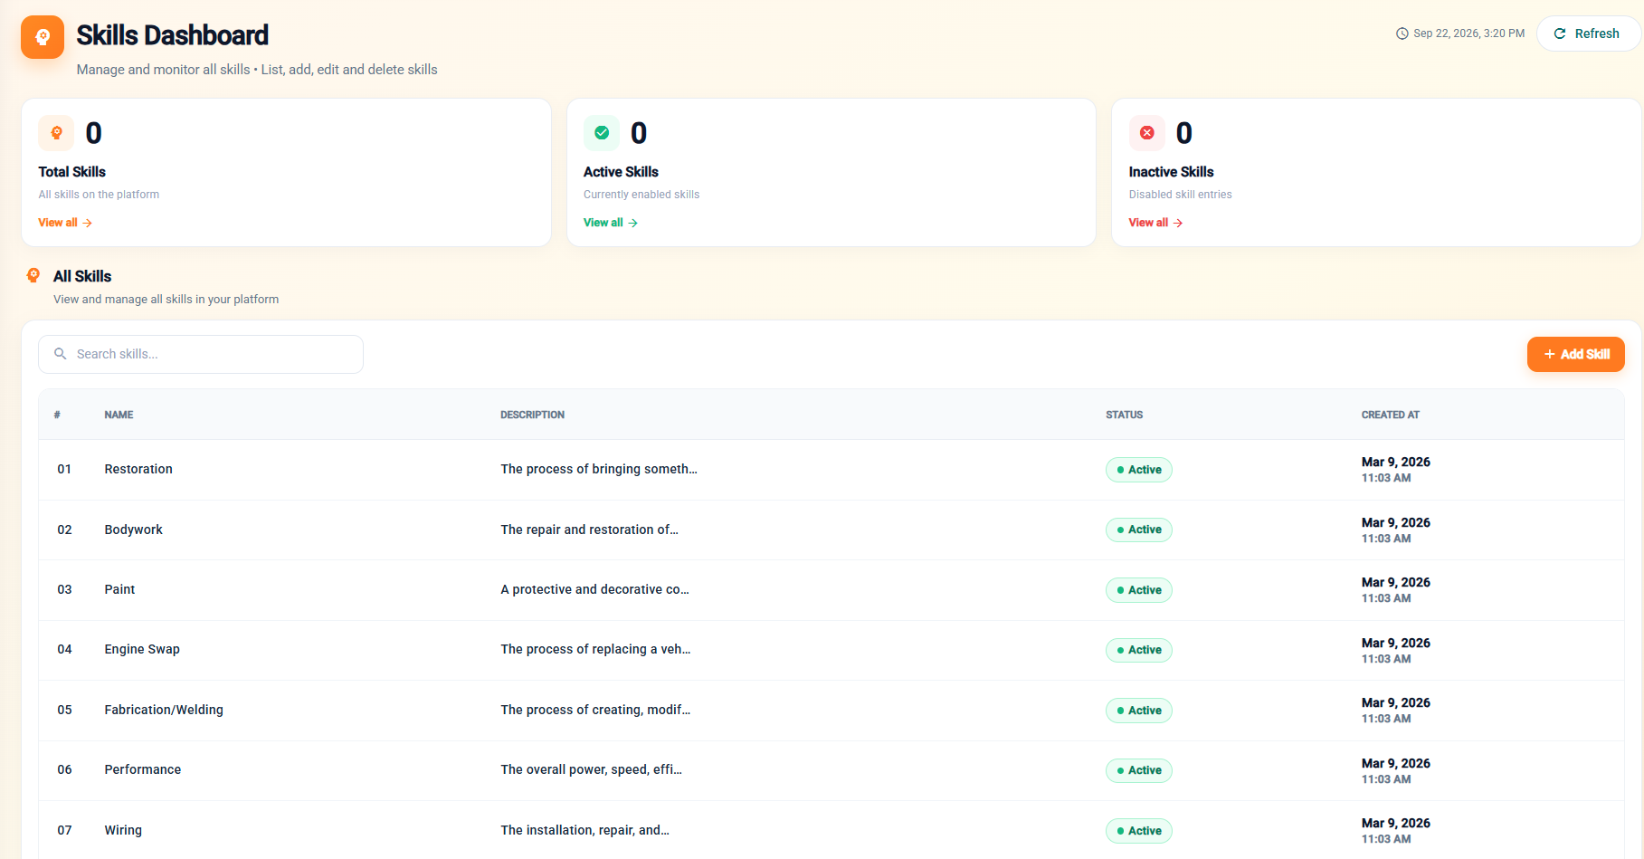
Task: Click Active status badge for Bodywork
Action: (1138, 530)
